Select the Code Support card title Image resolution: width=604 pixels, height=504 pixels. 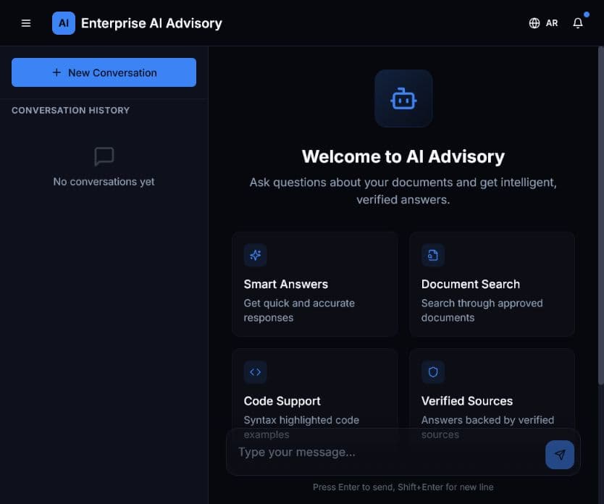[282, 401]
